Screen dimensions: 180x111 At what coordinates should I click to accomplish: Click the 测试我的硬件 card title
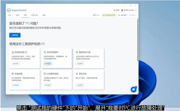(x=53, y=52)
